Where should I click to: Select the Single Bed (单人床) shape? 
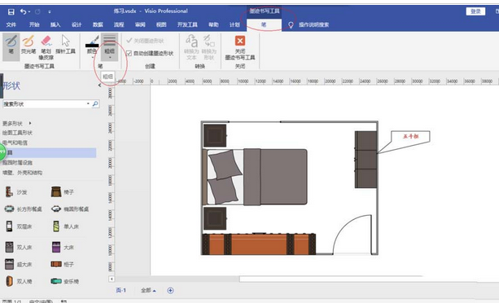[x=66, y=226]
